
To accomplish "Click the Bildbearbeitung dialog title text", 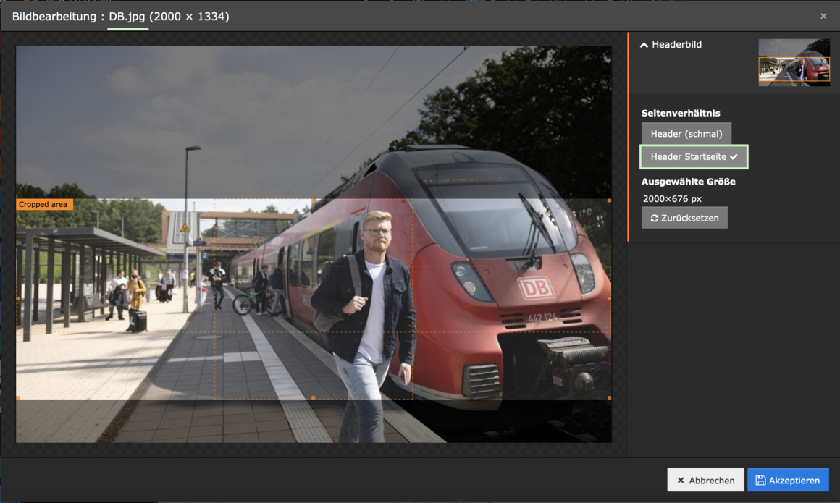I will click(x=120, y=17).
